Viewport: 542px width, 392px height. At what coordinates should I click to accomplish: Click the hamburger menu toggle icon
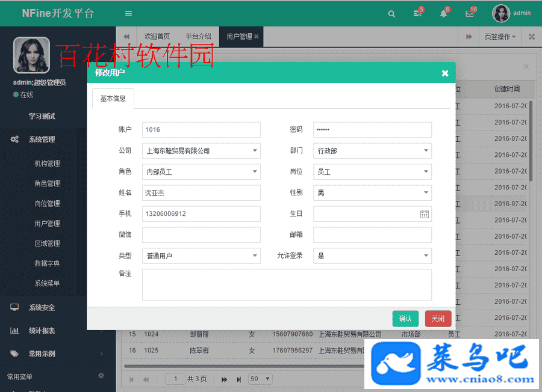click(128, 14)
